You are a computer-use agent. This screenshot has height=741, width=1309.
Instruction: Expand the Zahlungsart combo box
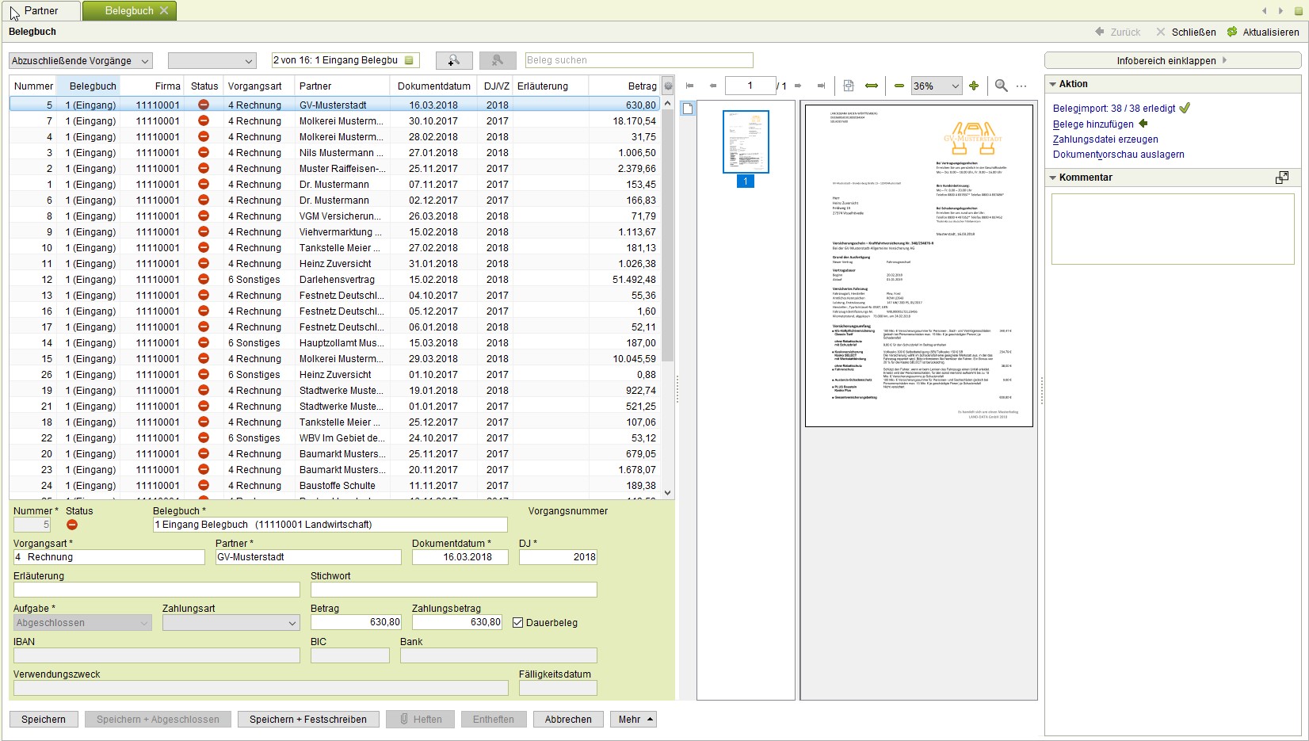(292, 624)
